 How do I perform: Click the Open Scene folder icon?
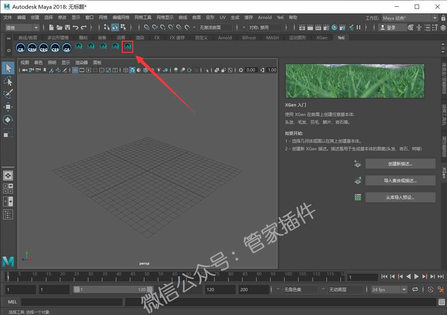pyautogui.click(x=59, y=27)
